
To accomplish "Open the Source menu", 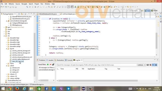I will (18, 4).
